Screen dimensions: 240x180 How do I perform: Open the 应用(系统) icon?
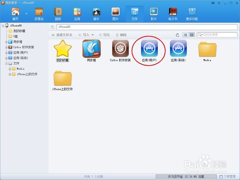178,48
